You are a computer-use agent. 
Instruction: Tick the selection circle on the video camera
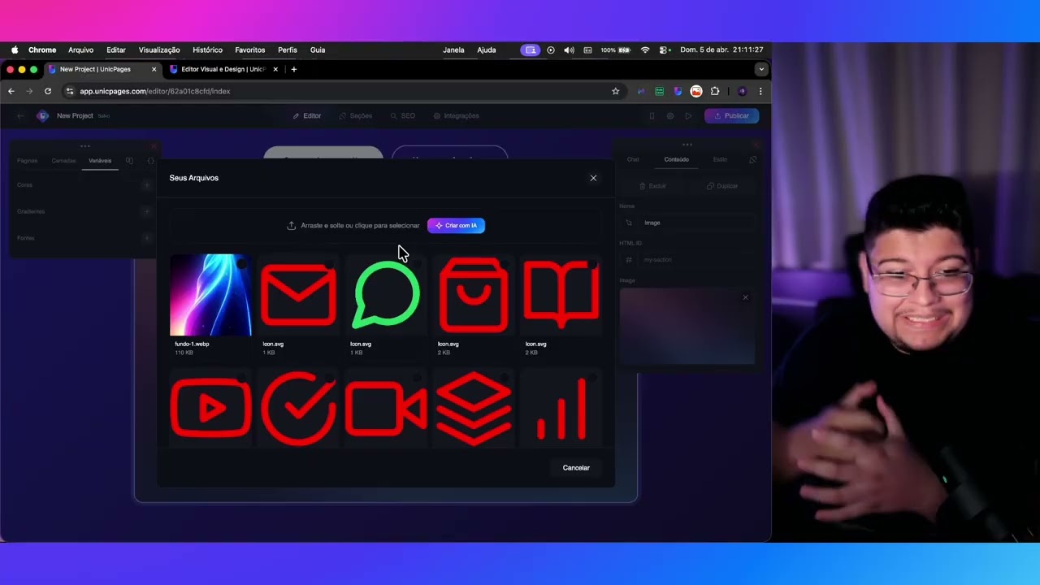coord(418,378)
